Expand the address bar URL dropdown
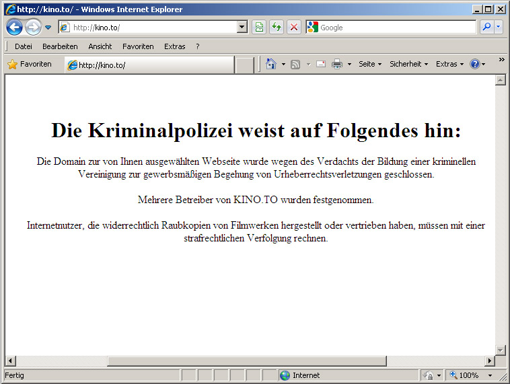The height and width of the screenshot is (384, 510). 242,28
